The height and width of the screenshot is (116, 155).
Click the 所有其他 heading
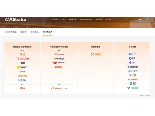point(132,47)
